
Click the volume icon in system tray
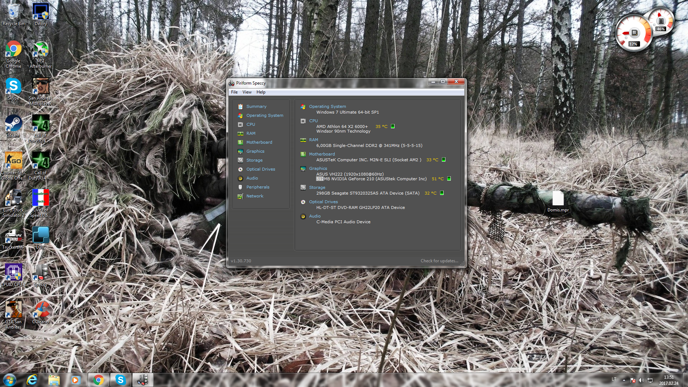click(x=641, y=380)
